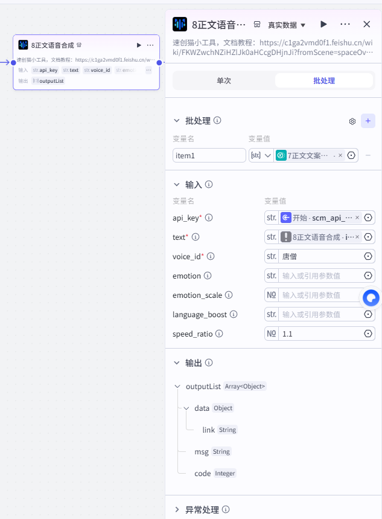Collapse the 输入 section

click(177, 184)
